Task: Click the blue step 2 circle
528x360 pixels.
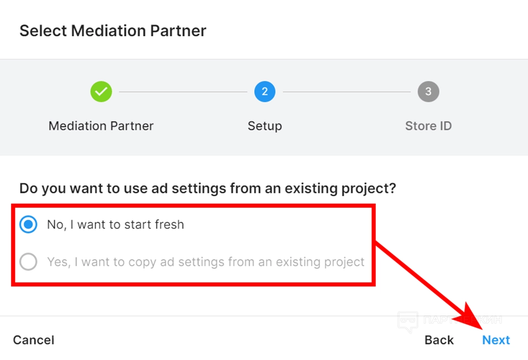Action: (x=265, y=92)
